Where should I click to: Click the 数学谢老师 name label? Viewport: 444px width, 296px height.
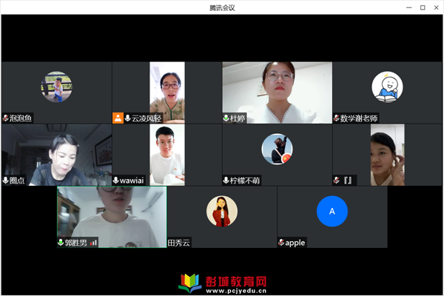359,118
